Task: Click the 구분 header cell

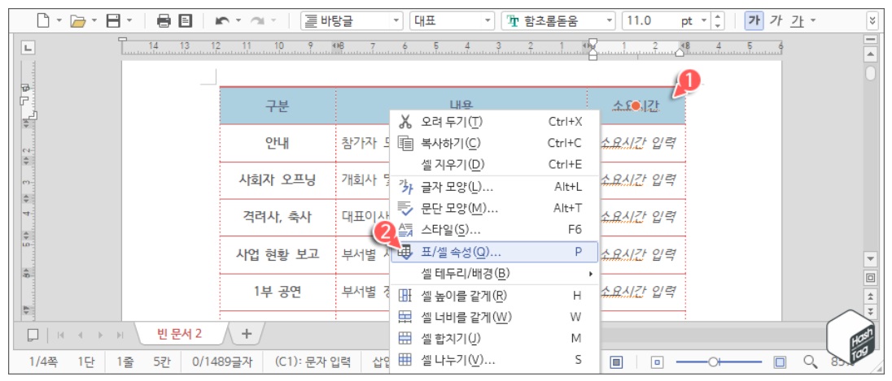Action: [x=278, y=106]
